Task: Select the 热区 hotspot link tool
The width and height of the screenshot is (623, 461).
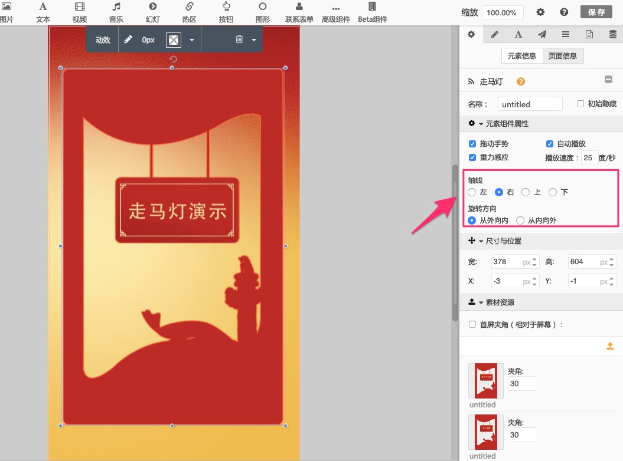Action: [x=189, y=12]
